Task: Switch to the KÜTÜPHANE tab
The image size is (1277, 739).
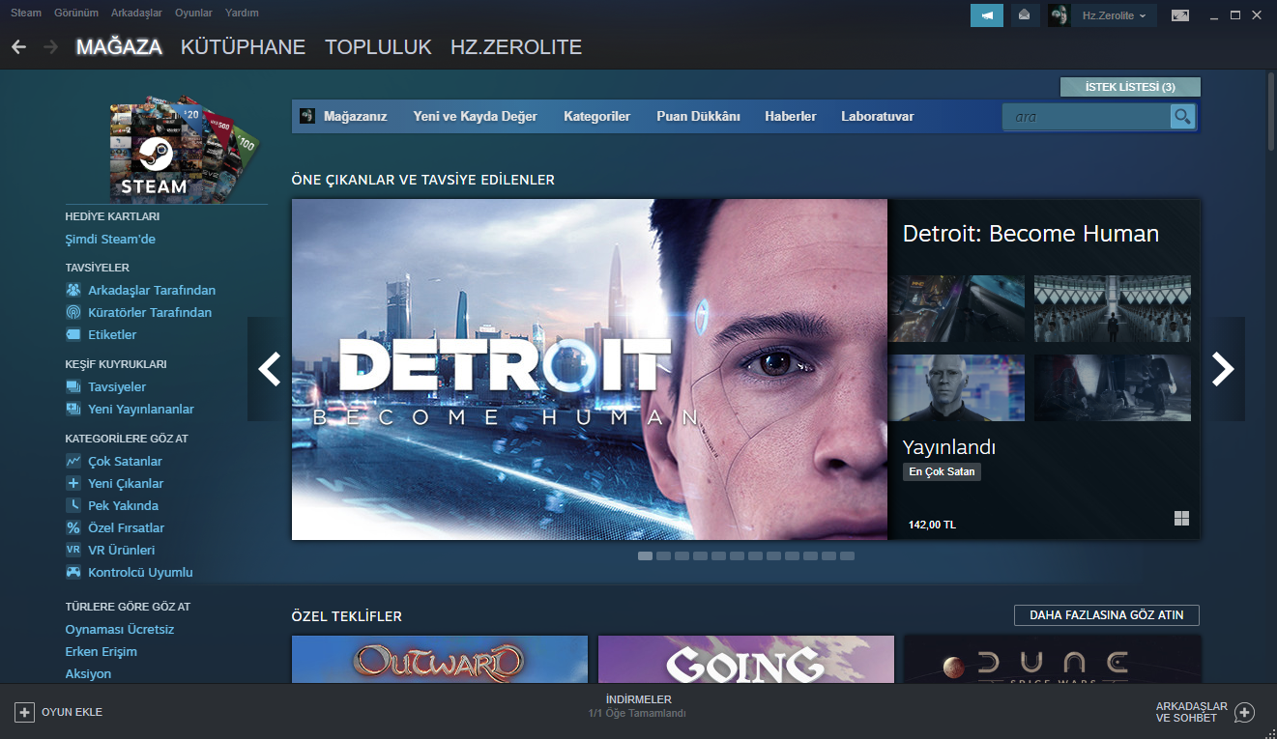Action: (243, 46)
